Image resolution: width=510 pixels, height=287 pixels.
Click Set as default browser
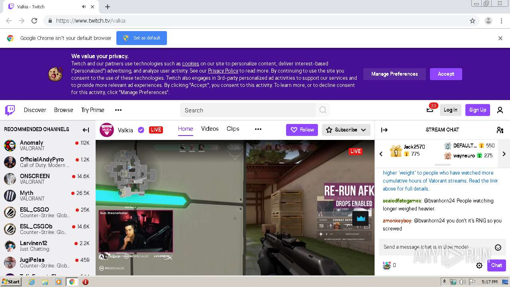(x=141, y=38)
